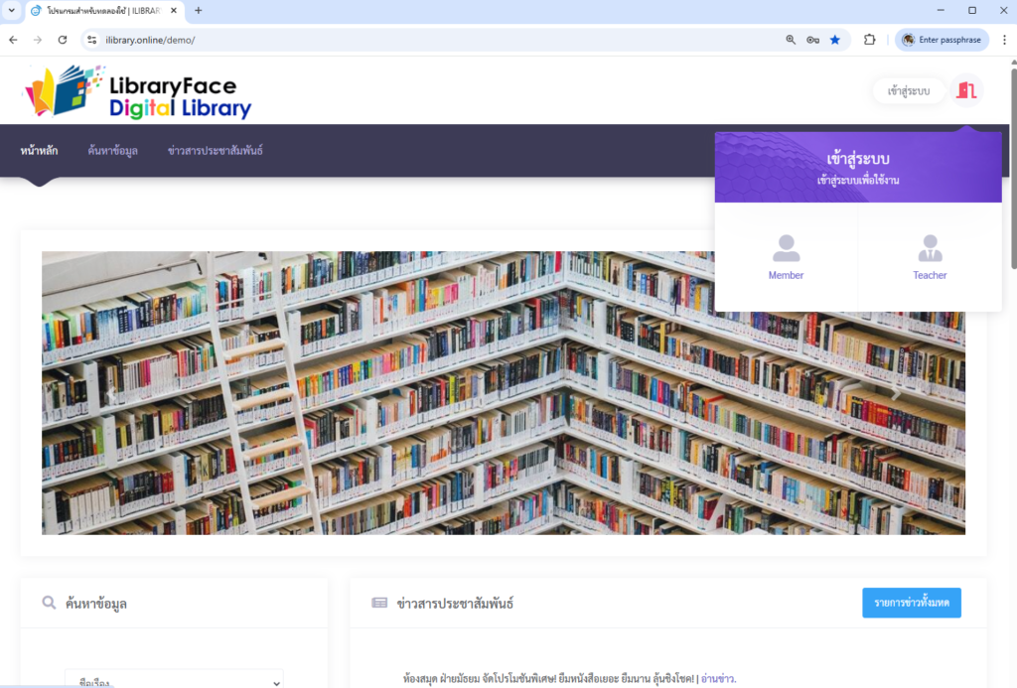Follow the อ่านข่าว link
The width and height of the screenshot is (1017, 688).
[718, 679]
